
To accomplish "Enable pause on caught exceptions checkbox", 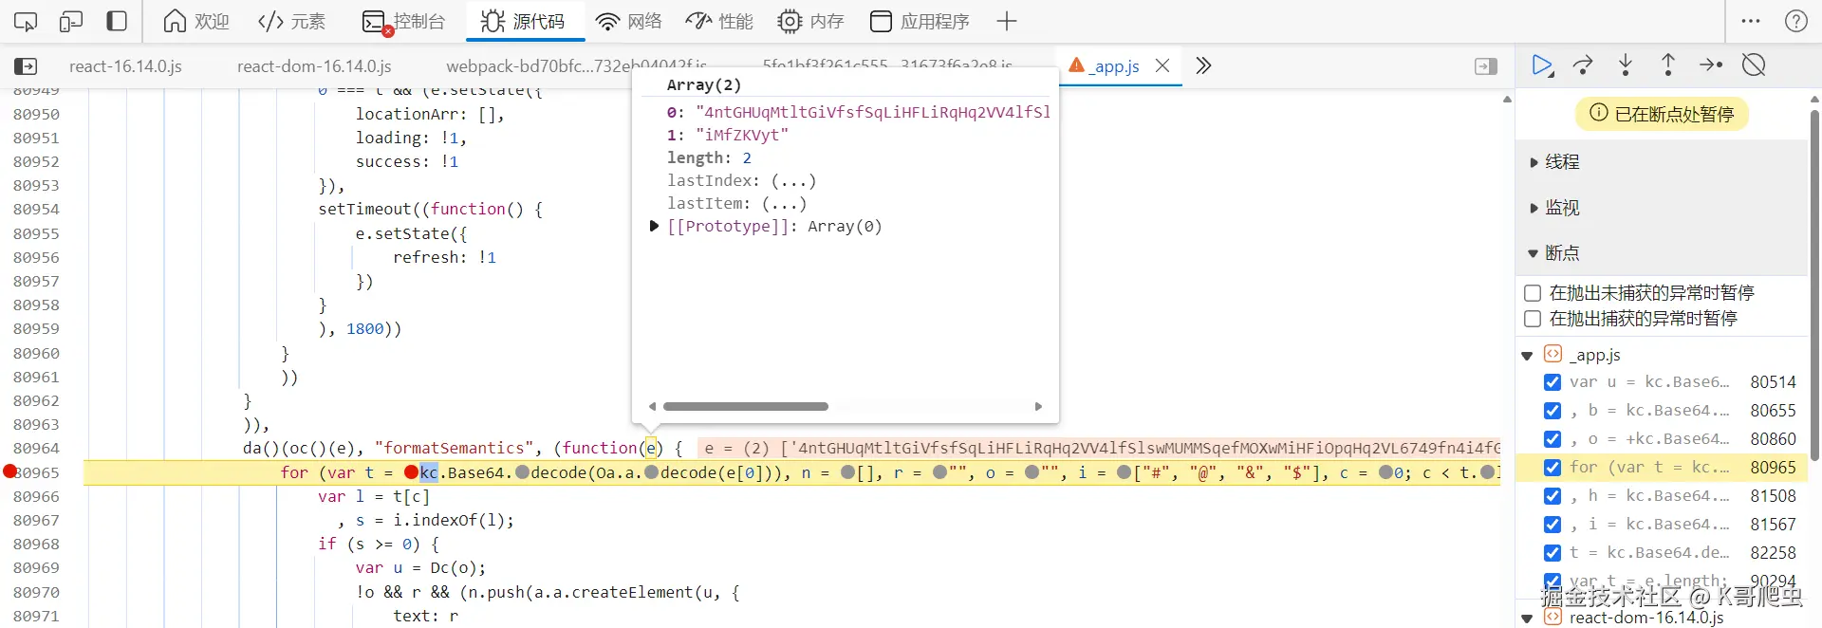I will (x=1532, y=319).
